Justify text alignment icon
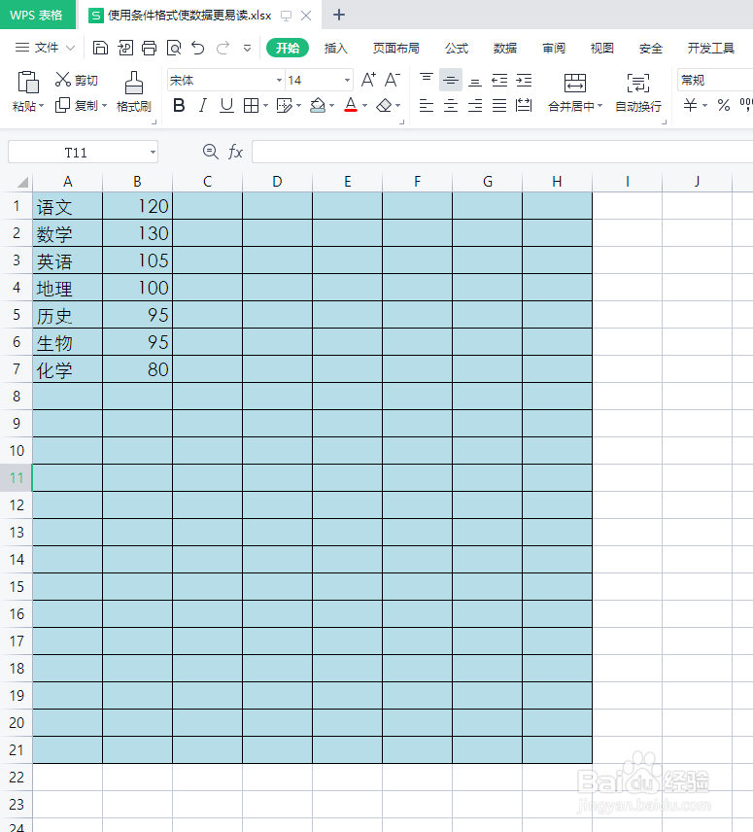 (499, 105)
